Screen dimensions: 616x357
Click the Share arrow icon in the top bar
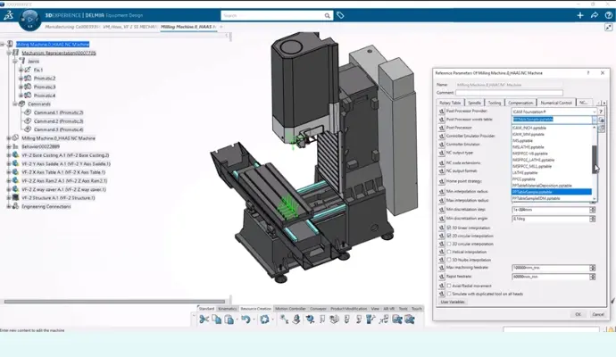(x=594, y=15)
